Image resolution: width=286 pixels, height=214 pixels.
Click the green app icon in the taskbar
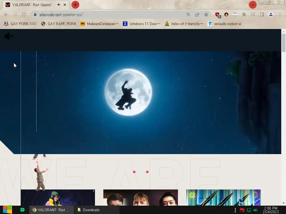click(x=22, y=210)
